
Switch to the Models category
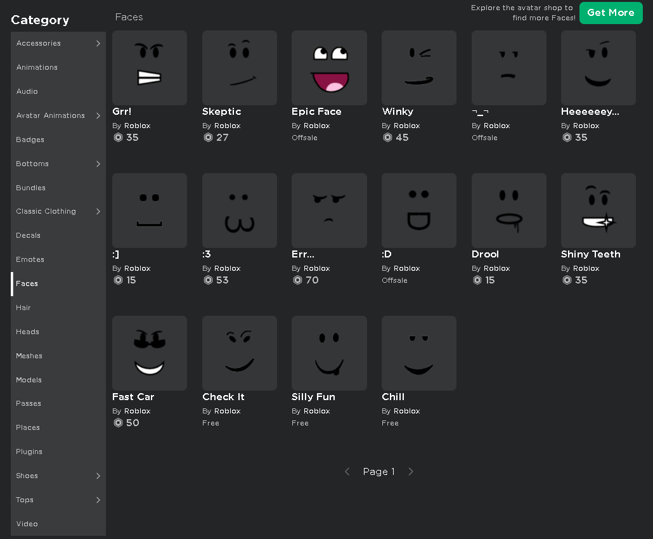[58, 380]
